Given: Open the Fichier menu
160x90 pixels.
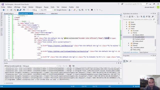Looking at the screenshot, I should coord(3,7).
